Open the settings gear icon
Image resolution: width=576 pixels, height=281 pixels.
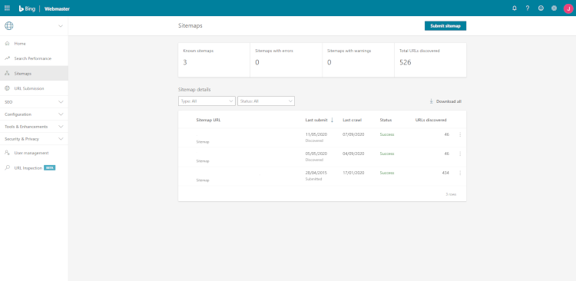[554, 8]
